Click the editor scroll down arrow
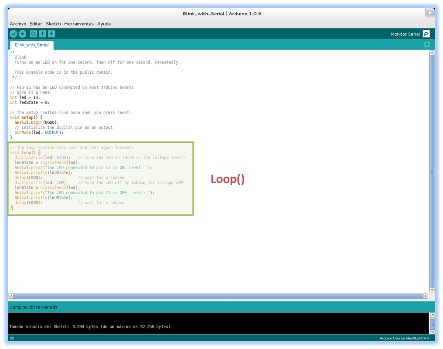Image resolution: width=443 pixels, height=349 pixels. [x=432, y=290]
